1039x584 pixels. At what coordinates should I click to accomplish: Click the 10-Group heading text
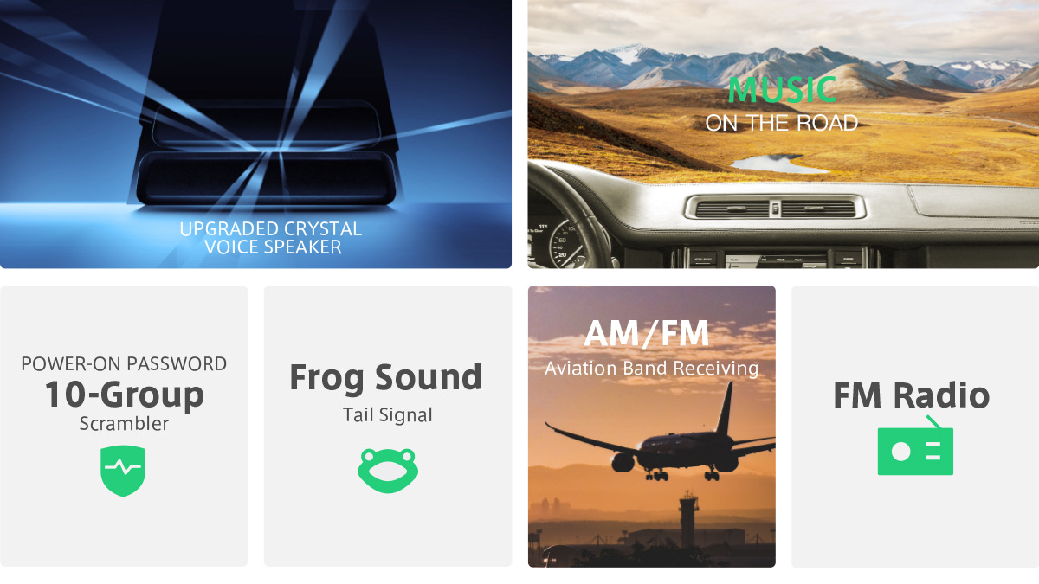coord(124,395)
